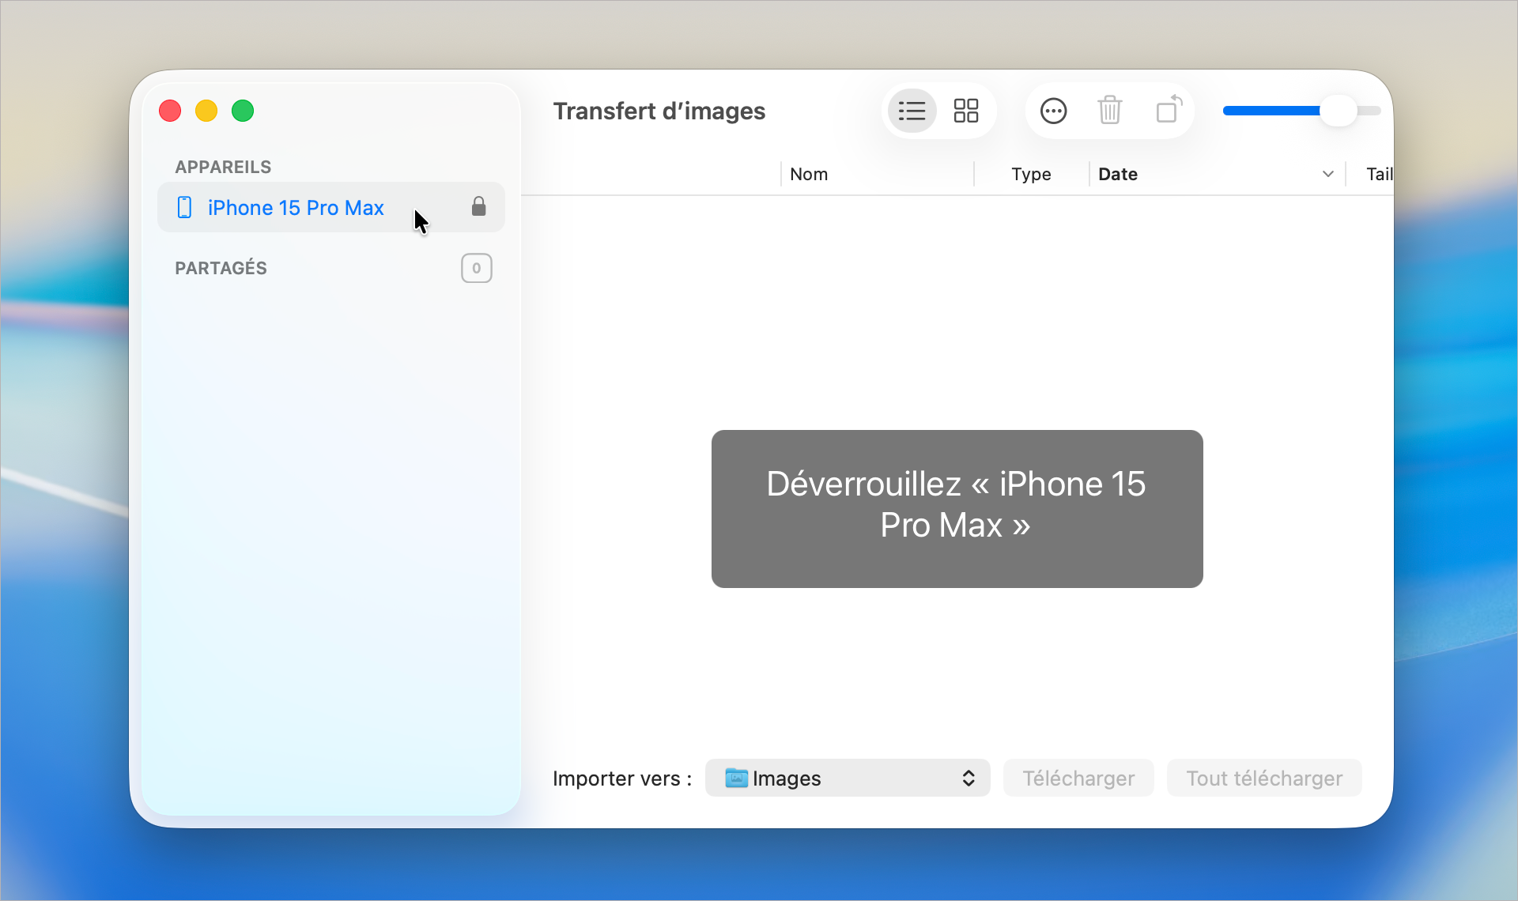The image size is (1518, 901).
Task: Click the rotate image icon
Action: [1168, 111]
